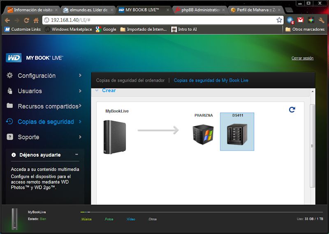The image size is (329, 234).
Task: Open the Gmail extension icon
Action: (301, 20)
